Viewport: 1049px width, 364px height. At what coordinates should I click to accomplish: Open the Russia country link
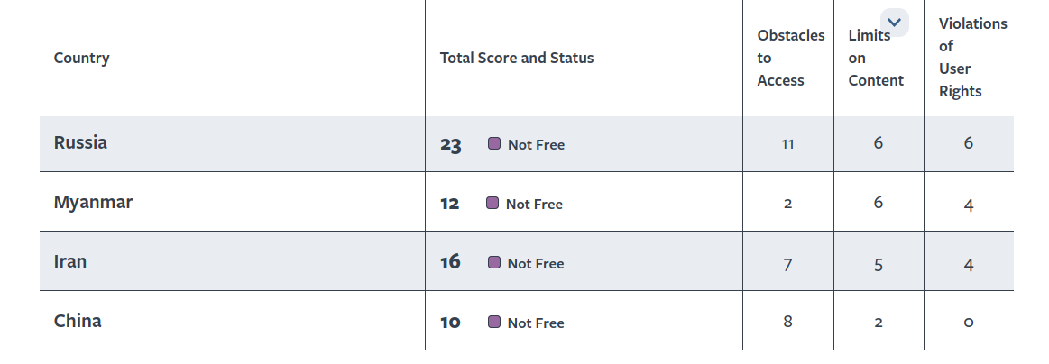click(x=80, y=142)
